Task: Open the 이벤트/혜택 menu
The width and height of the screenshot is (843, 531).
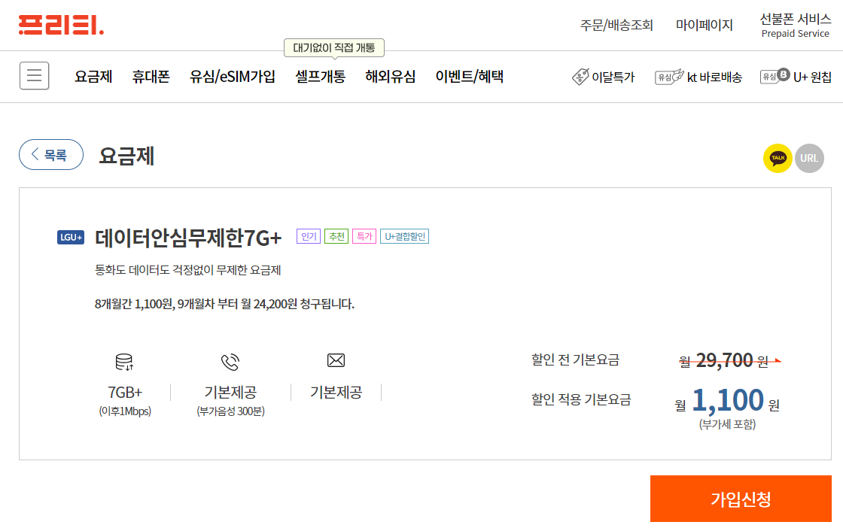Action: (470, 76)
